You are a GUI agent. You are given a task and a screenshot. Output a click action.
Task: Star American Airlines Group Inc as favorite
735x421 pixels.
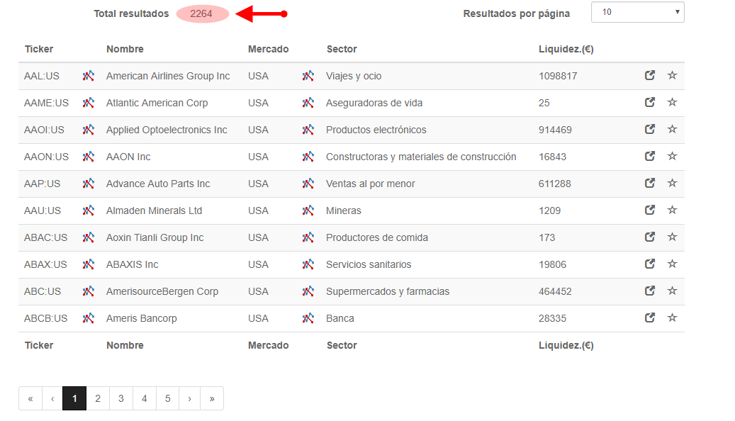coord(672,75)
